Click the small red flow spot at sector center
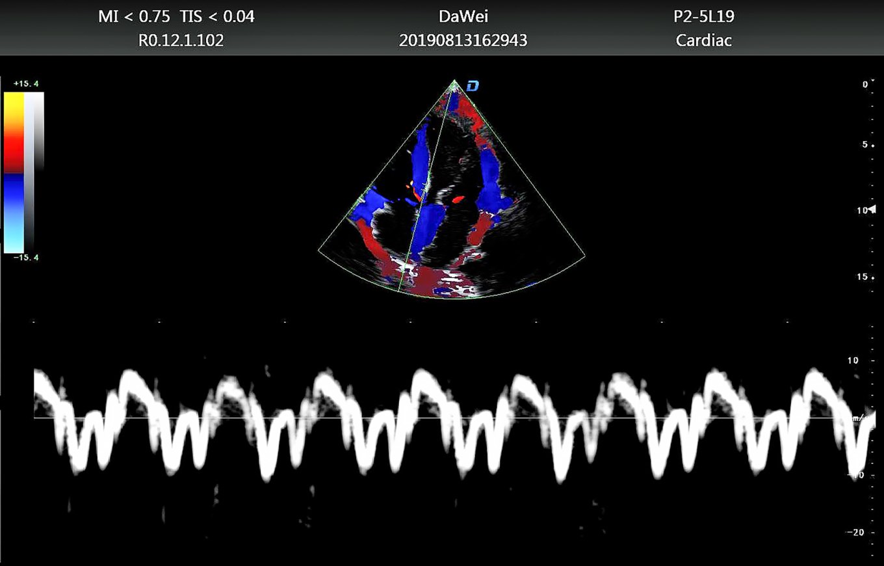Image resolution: width=884 pixels, height=566 pixels. coord(458,199)
